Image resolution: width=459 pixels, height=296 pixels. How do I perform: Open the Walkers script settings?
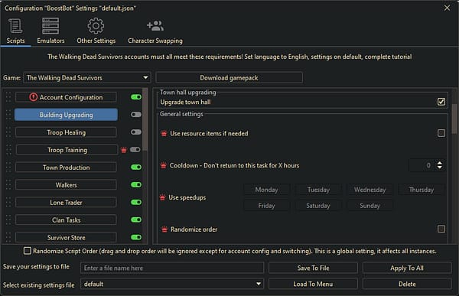66,185
